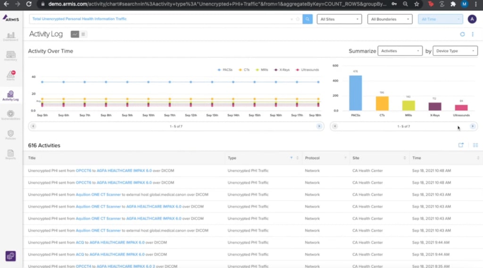This screenshot has width=483, height=268.
Task: Open ACQ link in the 9:44 AM row
Action: (80, 243)
